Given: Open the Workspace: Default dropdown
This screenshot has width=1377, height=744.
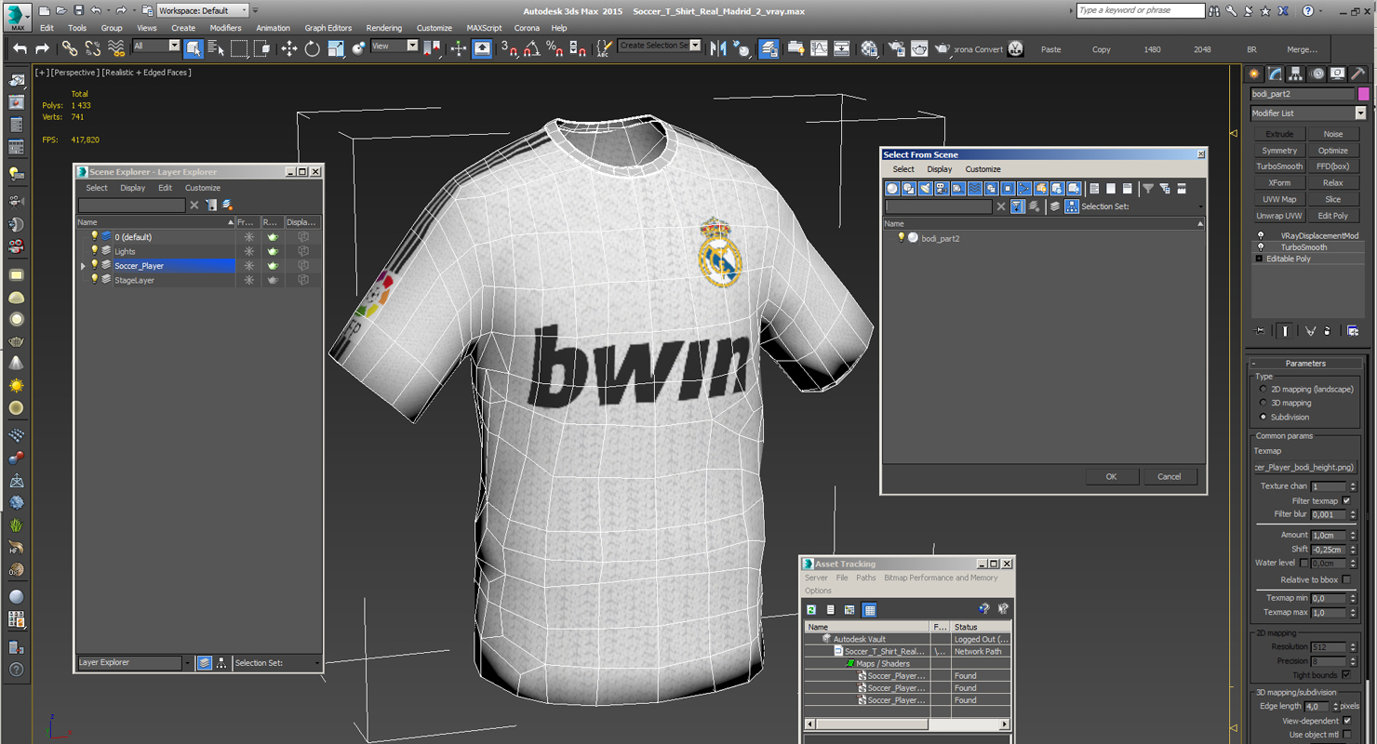Looking at the screenshot, I should pyautogui.click(x=203, y=10).
